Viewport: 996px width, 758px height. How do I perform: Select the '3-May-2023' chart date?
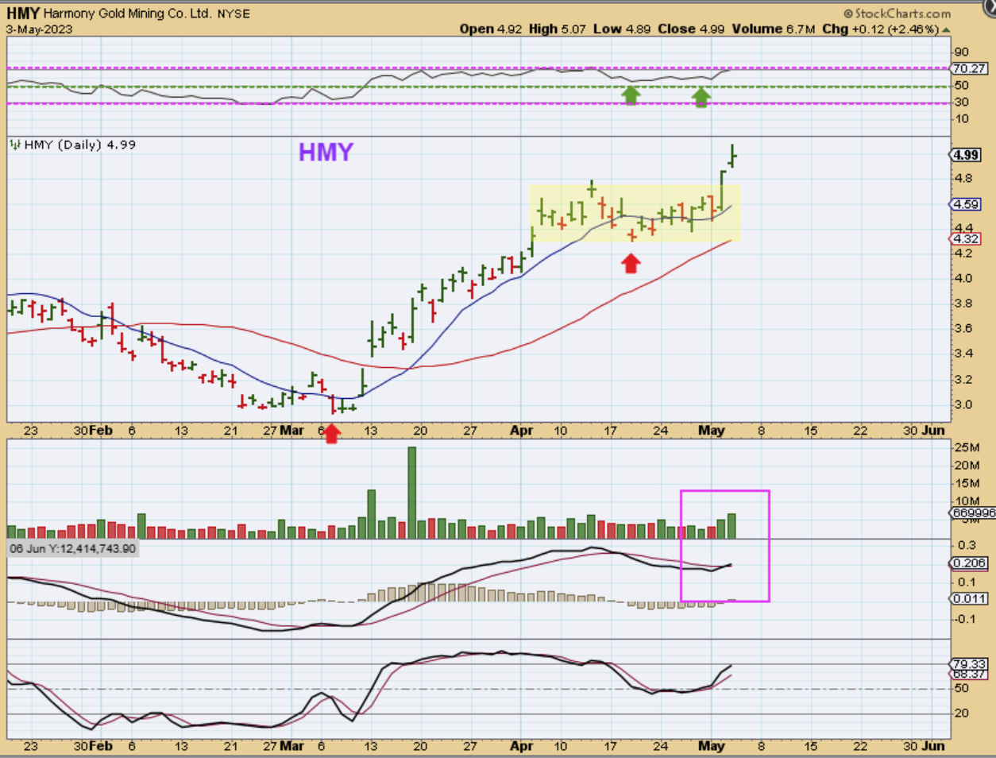(39, 29)
